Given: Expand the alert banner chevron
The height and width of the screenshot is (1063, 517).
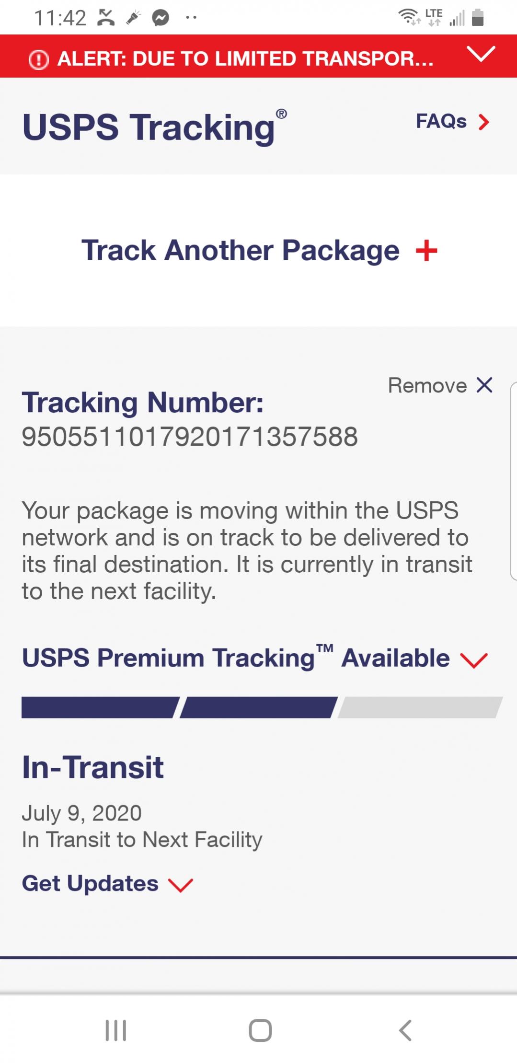Looking at the screenshot, I should point(481,54).
